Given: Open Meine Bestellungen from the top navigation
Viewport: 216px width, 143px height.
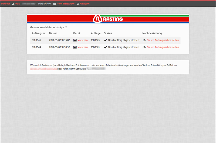Looking at the screenshot, I should pos(65,4).
